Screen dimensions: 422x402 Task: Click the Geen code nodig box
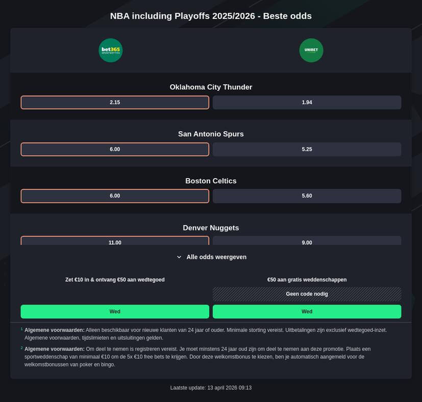(307, 294)
